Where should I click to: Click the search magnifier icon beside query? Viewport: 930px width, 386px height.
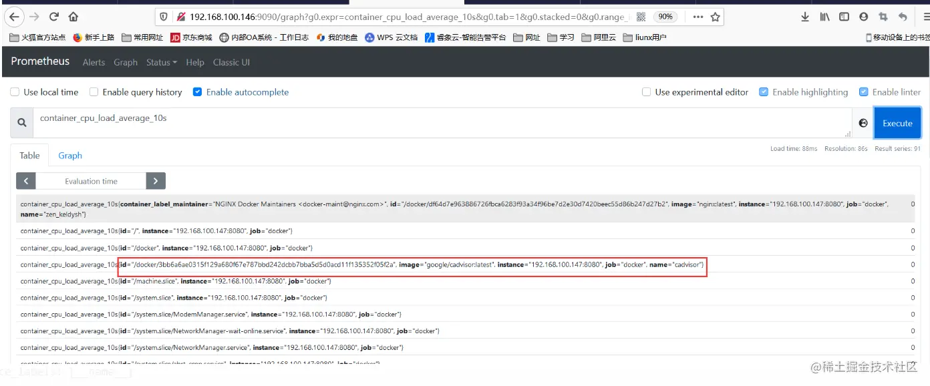tap(22, 123)
